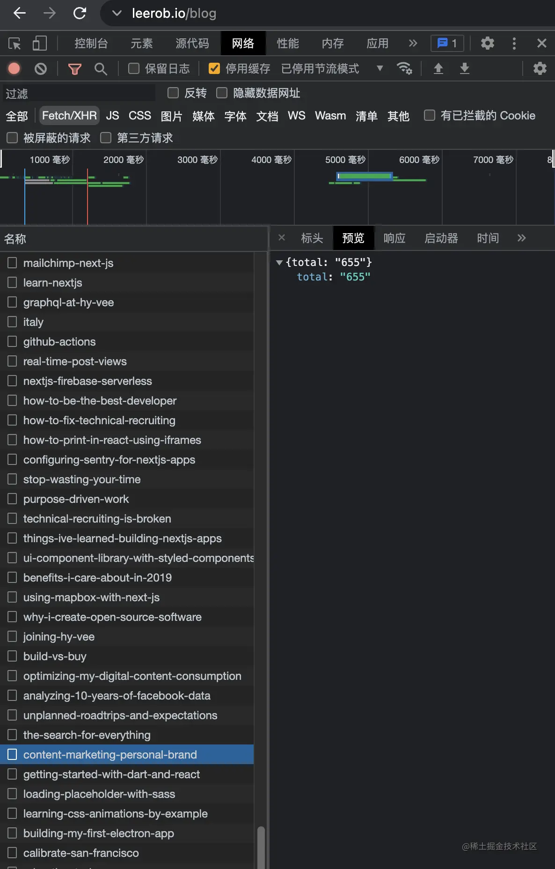Click the leerob.io/blog address bar

(x=174, y=13)
